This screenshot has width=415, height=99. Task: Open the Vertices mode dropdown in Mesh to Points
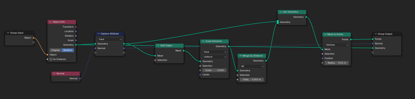(337, 45)
